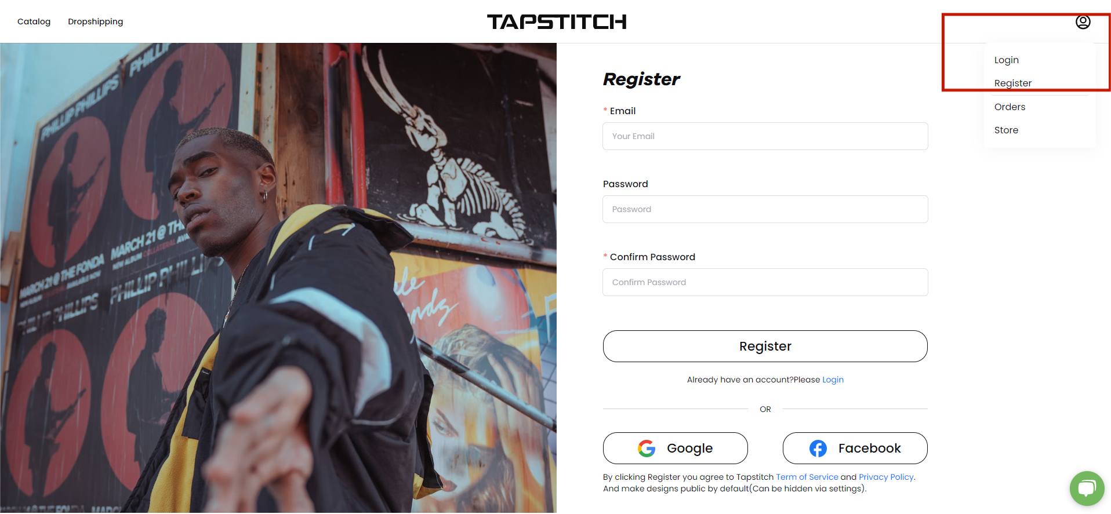
Task: Open Store in the account menu
Action: point(1006,130)
